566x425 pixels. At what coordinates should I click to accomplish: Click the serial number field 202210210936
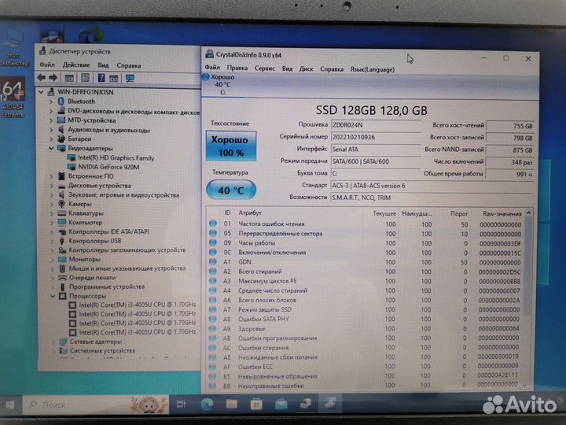coord(376,137)
